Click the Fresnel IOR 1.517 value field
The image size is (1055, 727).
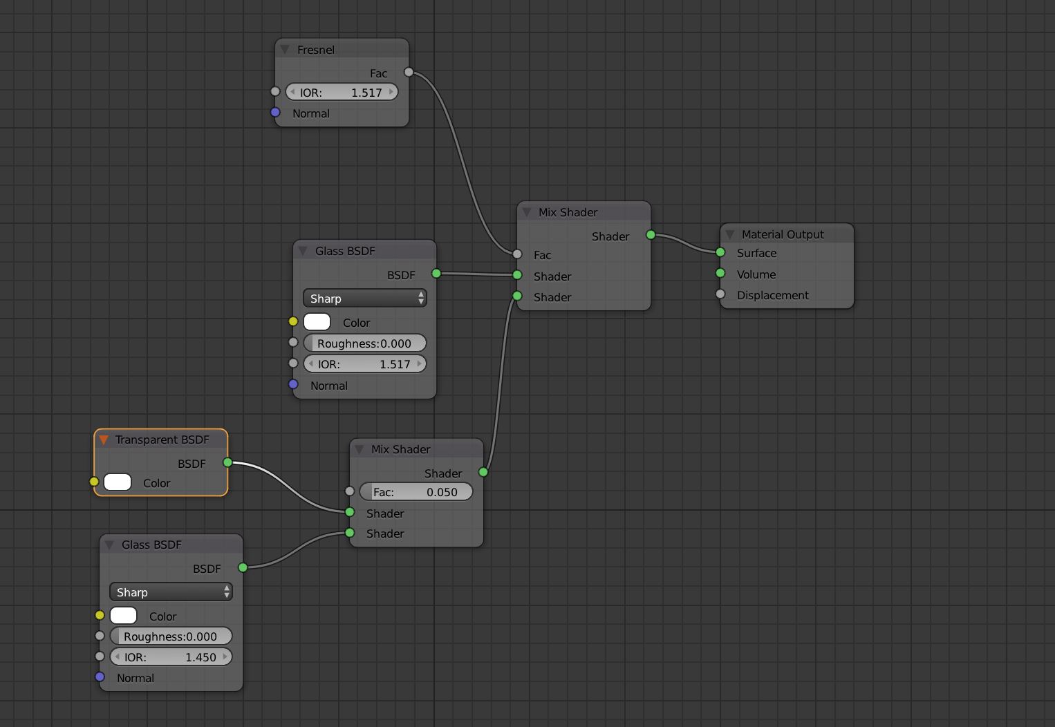point(342,92)
